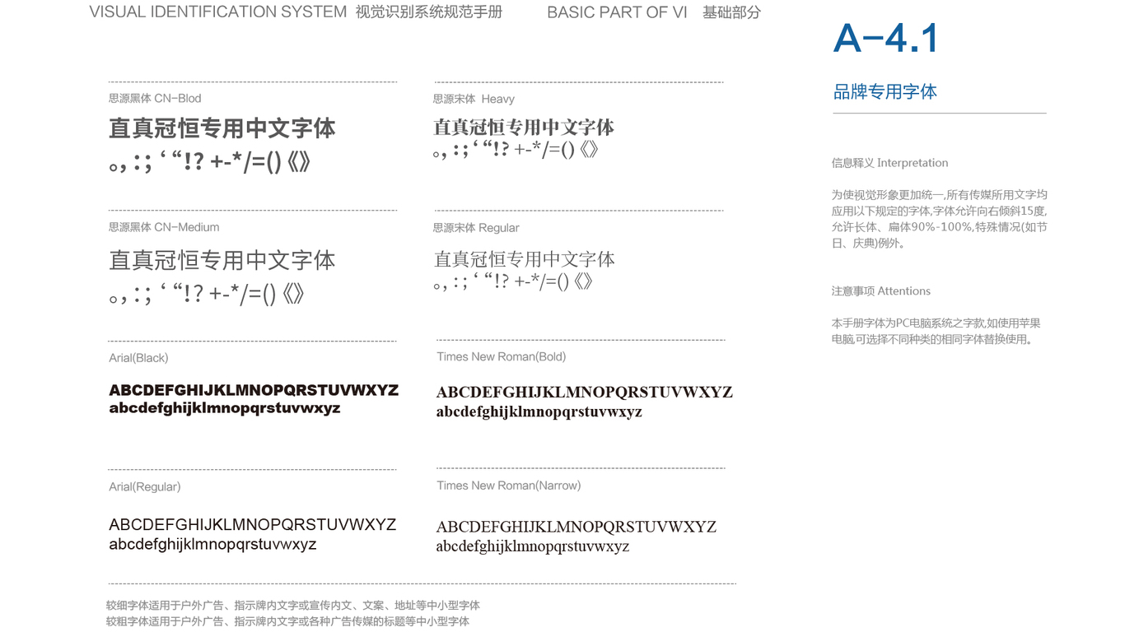The width and height of the screenshot is (1125, 632).
Task: Click the 'VISUAL IDENTIFICATION SYSTEM' header text
Action: tap(217, 12)
